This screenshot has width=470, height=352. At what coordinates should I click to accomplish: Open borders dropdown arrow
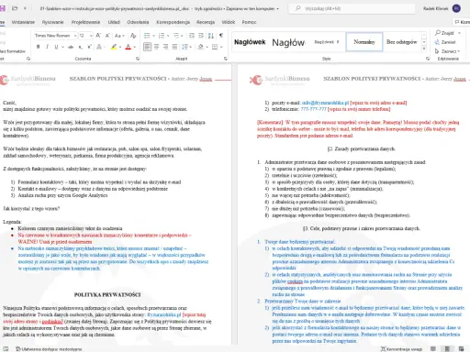point(221,47)
